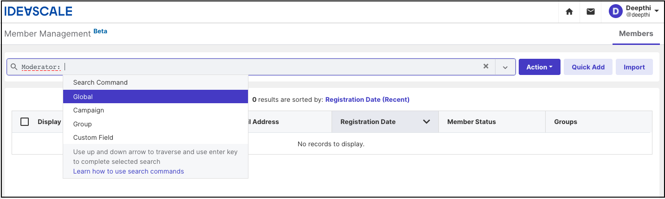Expand the search box chevron
The image size is (665, 199).
[505, 67]
